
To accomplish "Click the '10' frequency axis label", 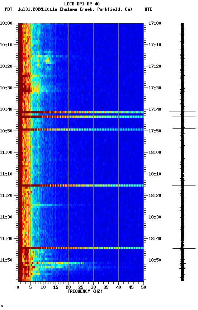I will click(43, 287).
